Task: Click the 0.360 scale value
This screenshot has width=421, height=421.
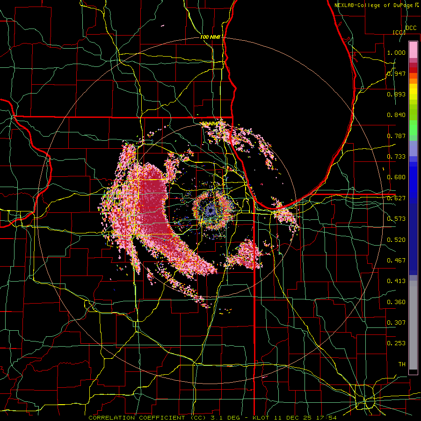Action: (x=396, y=302)
